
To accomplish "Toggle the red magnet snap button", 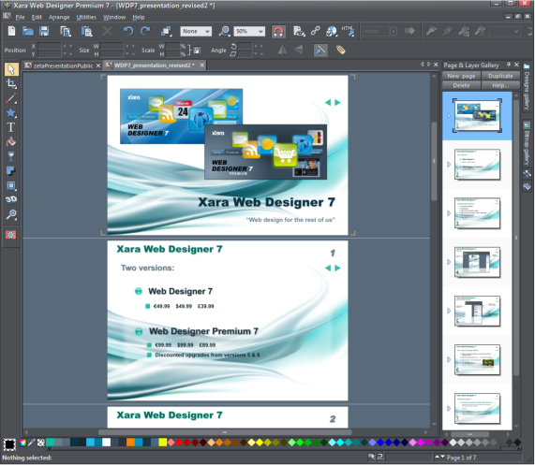I will [278, 32].
